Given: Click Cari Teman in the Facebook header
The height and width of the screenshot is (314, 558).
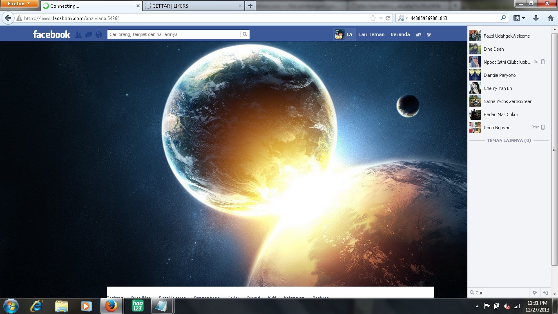Looking at the screenshot, I should point(371,34).
